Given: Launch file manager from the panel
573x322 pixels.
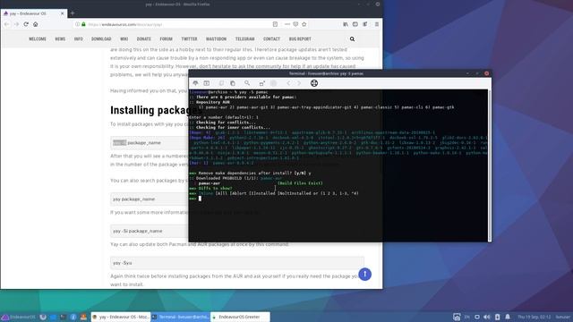Looking at the screenshot, I should coord(53,317).
